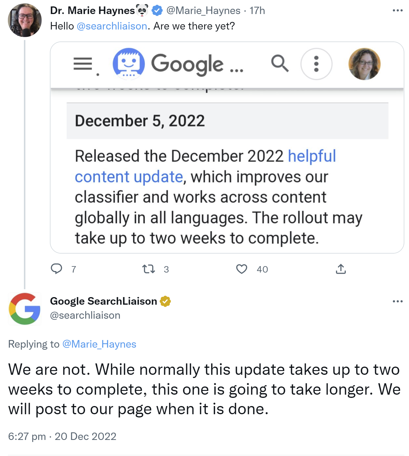Viewport: 409px width, 456px height.
Task: Like the tweet with the heart icon
Action: pyautogui.click(x=242, y=268)
